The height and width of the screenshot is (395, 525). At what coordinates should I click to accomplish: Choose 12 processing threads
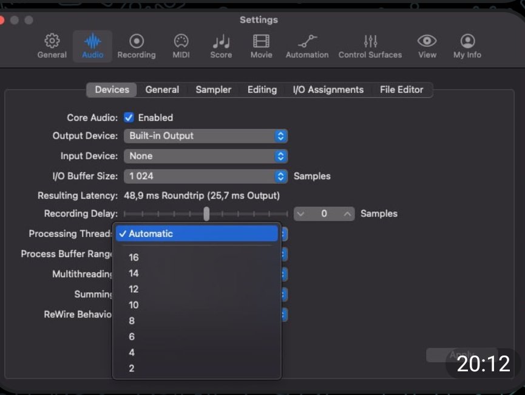[197, 289]
